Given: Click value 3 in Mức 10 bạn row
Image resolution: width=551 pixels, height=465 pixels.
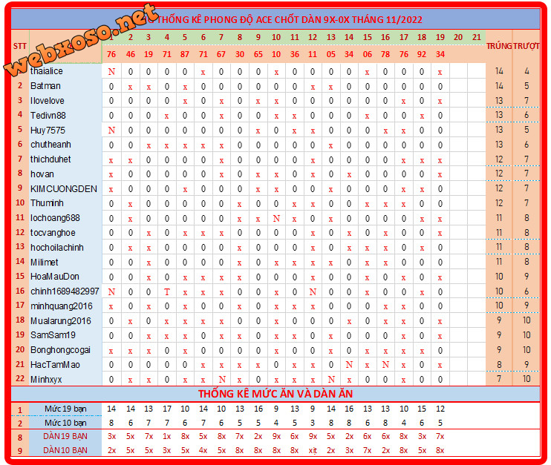Looking at the screenshot, I should tap(313, 423).
